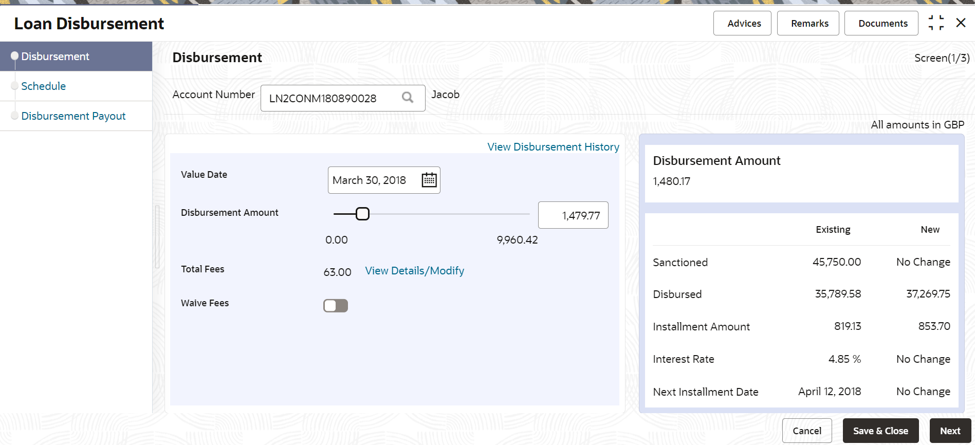Click the Total Fees value 63.00

338,272
